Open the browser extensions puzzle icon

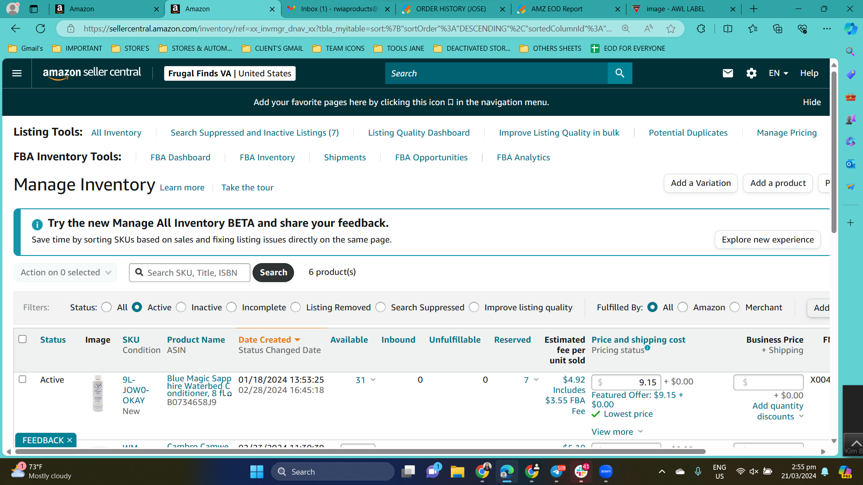click(x=701, y=29)
